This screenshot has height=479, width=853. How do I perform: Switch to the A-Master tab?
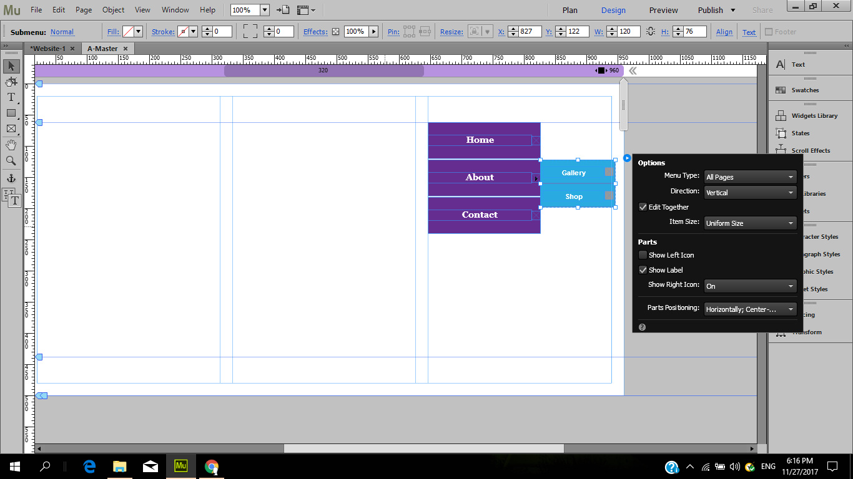pyautogui.click(x=102, y=49)
